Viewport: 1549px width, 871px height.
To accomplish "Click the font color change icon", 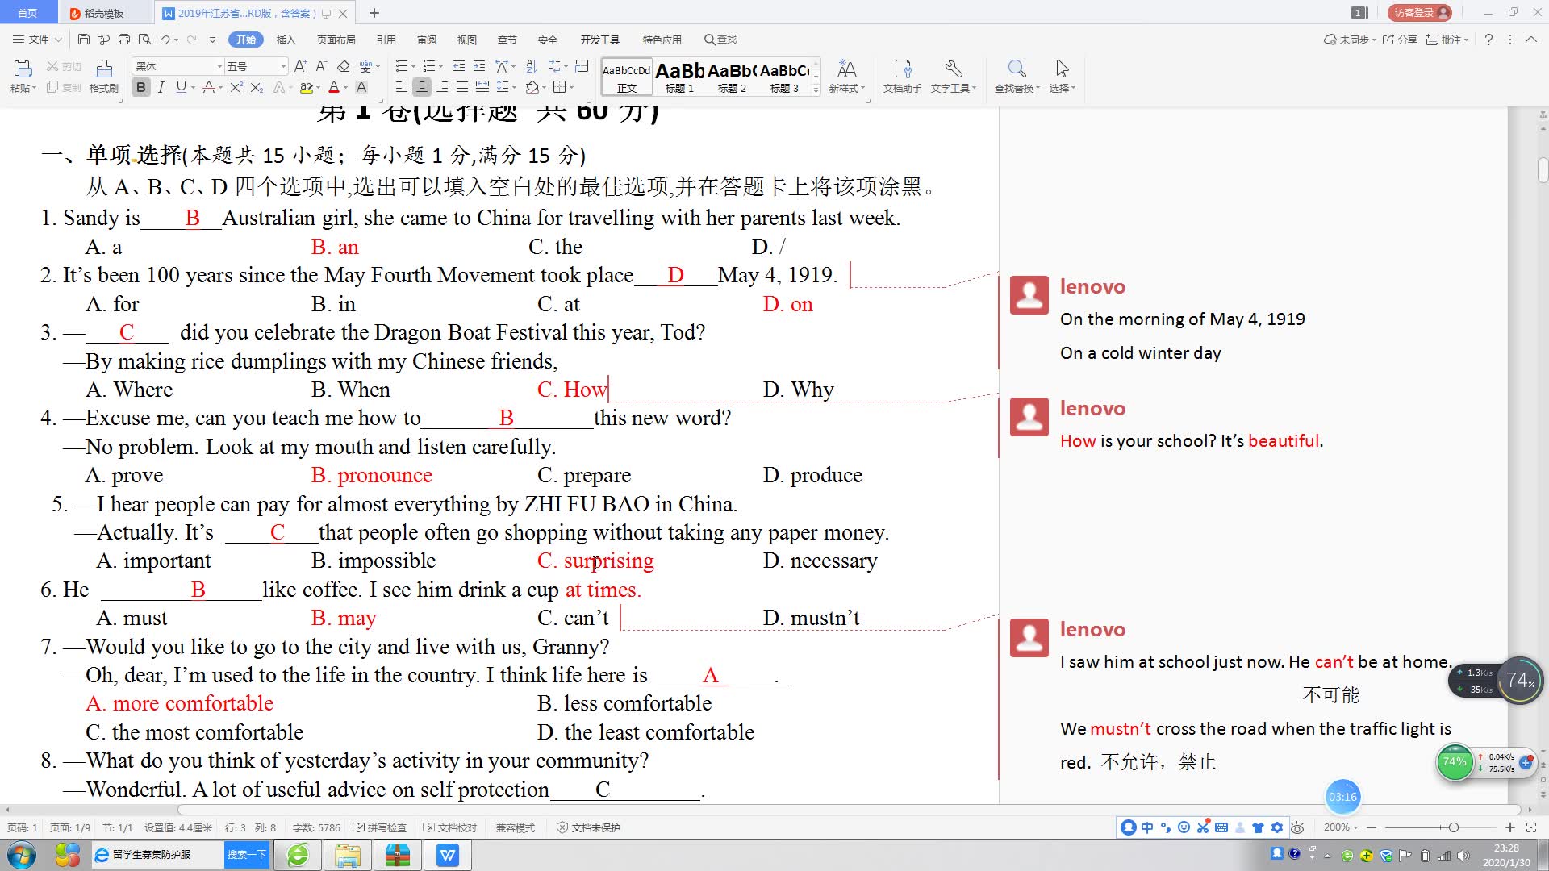I will point(338,87).
